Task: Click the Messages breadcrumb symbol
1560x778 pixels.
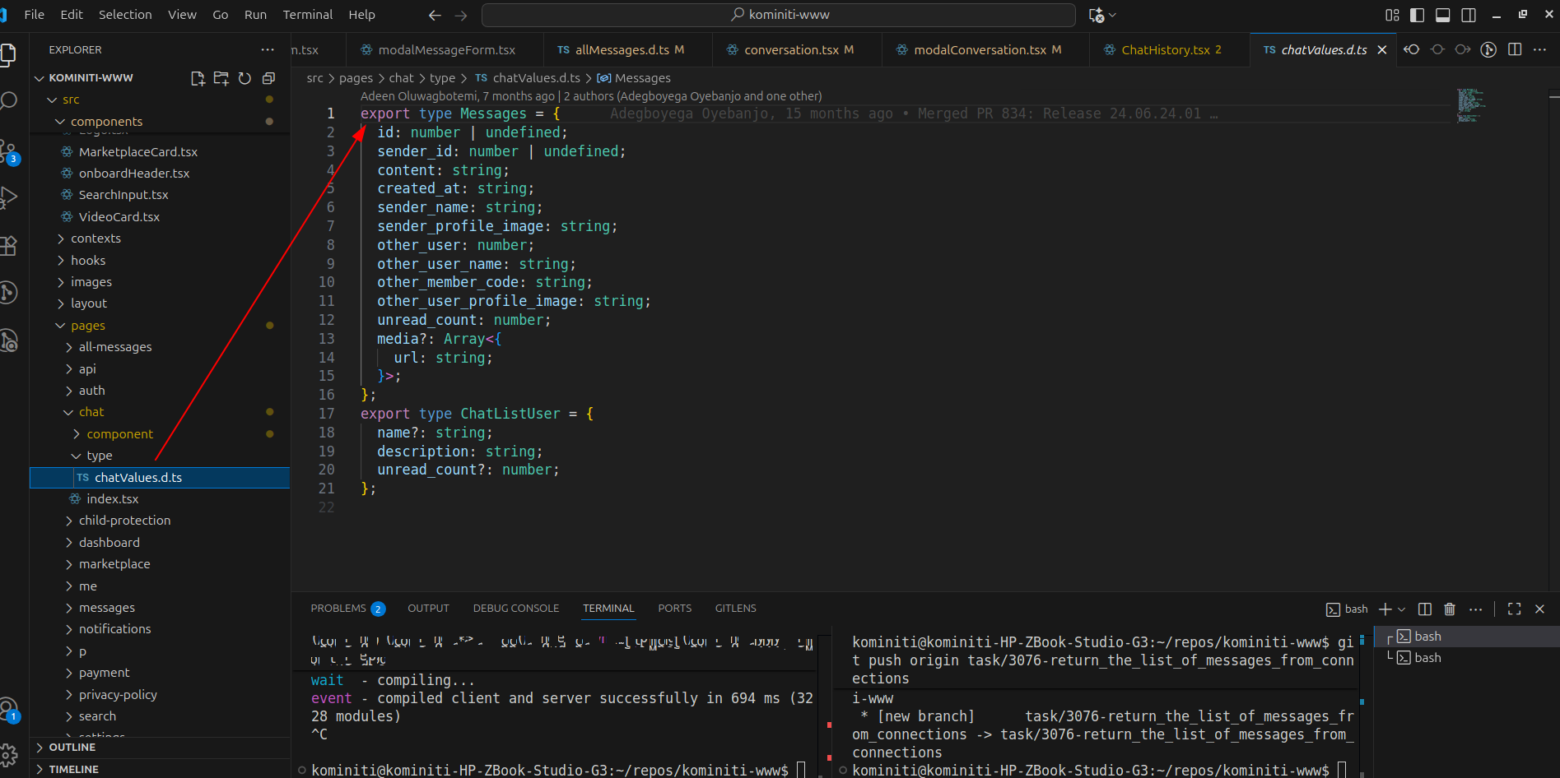Action: tap(642, 78)
